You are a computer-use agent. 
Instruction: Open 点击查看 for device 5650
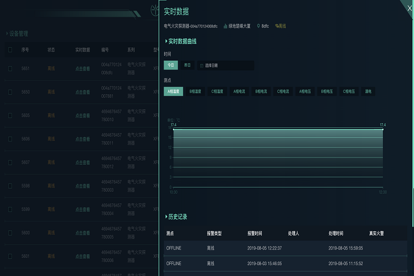coord(83,92)
